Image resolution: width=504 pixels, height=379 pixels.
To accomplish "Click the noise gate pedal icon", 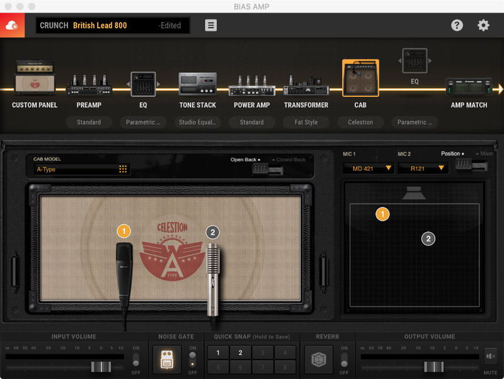I will click(167, 359).
